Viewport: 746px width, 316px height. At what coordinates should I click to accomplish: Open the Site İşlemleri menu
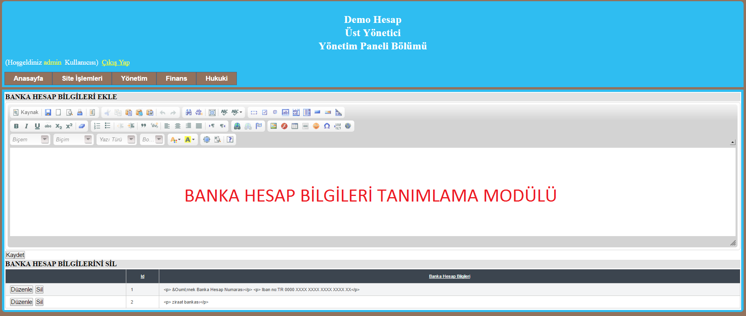tap(82, 78)
